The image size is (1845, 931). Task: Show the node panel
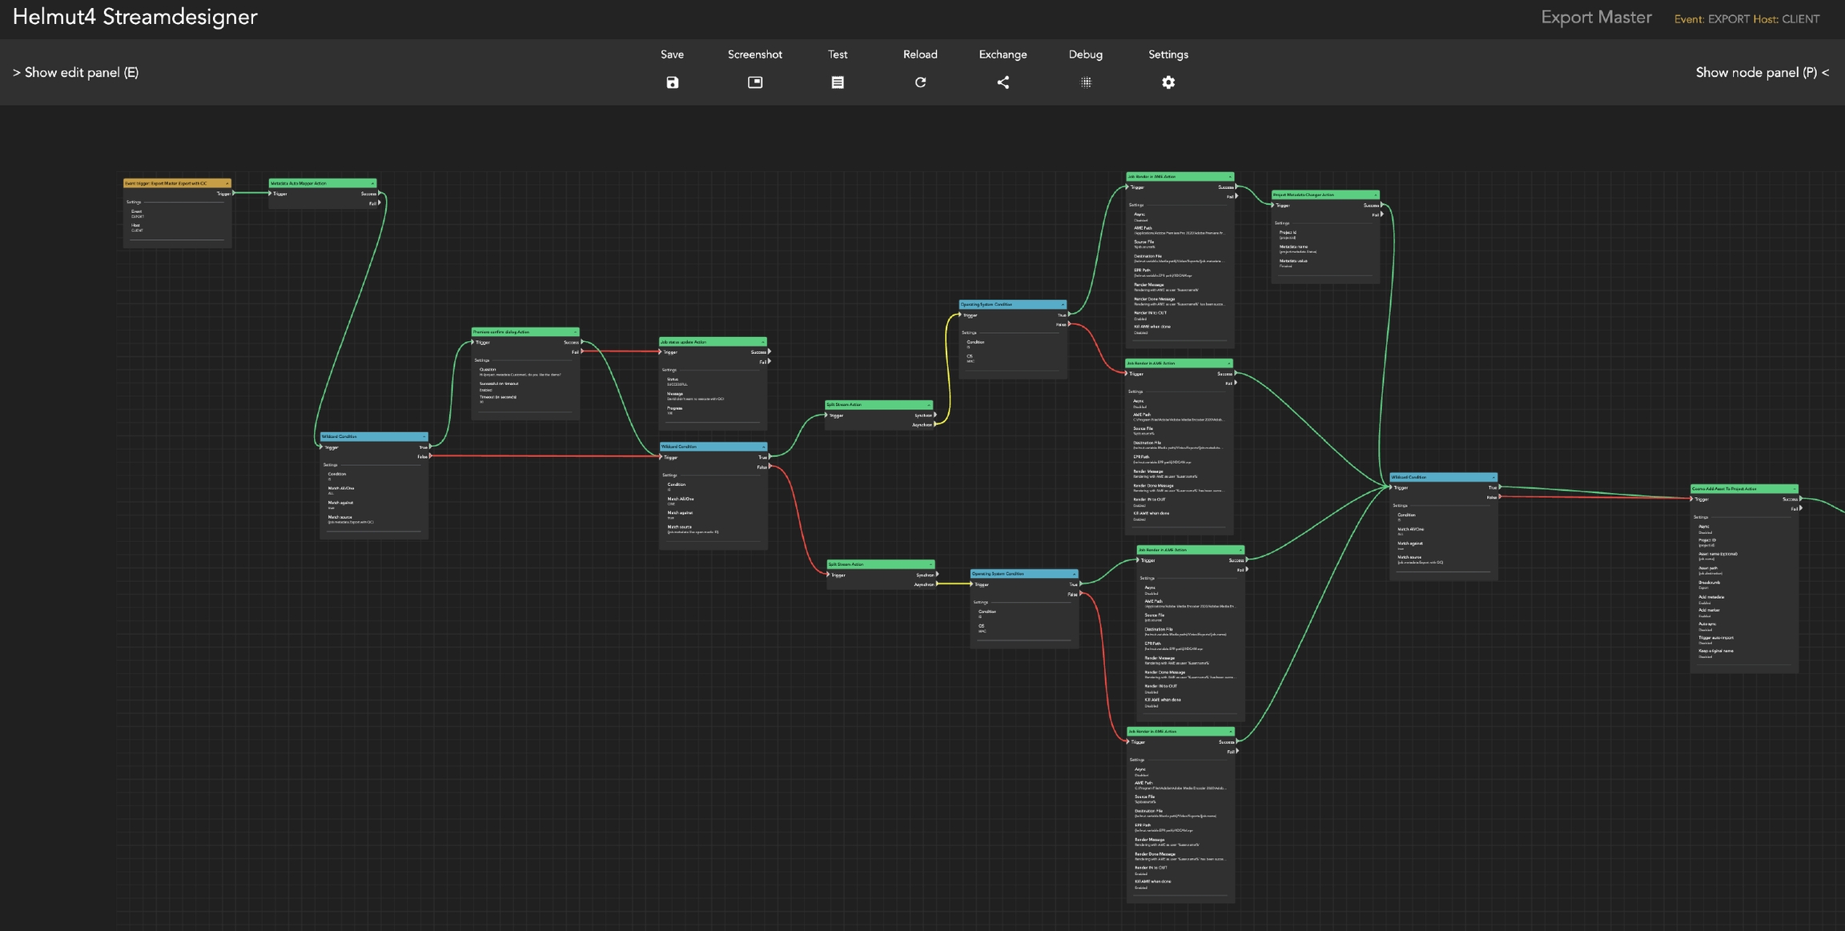1761,73
